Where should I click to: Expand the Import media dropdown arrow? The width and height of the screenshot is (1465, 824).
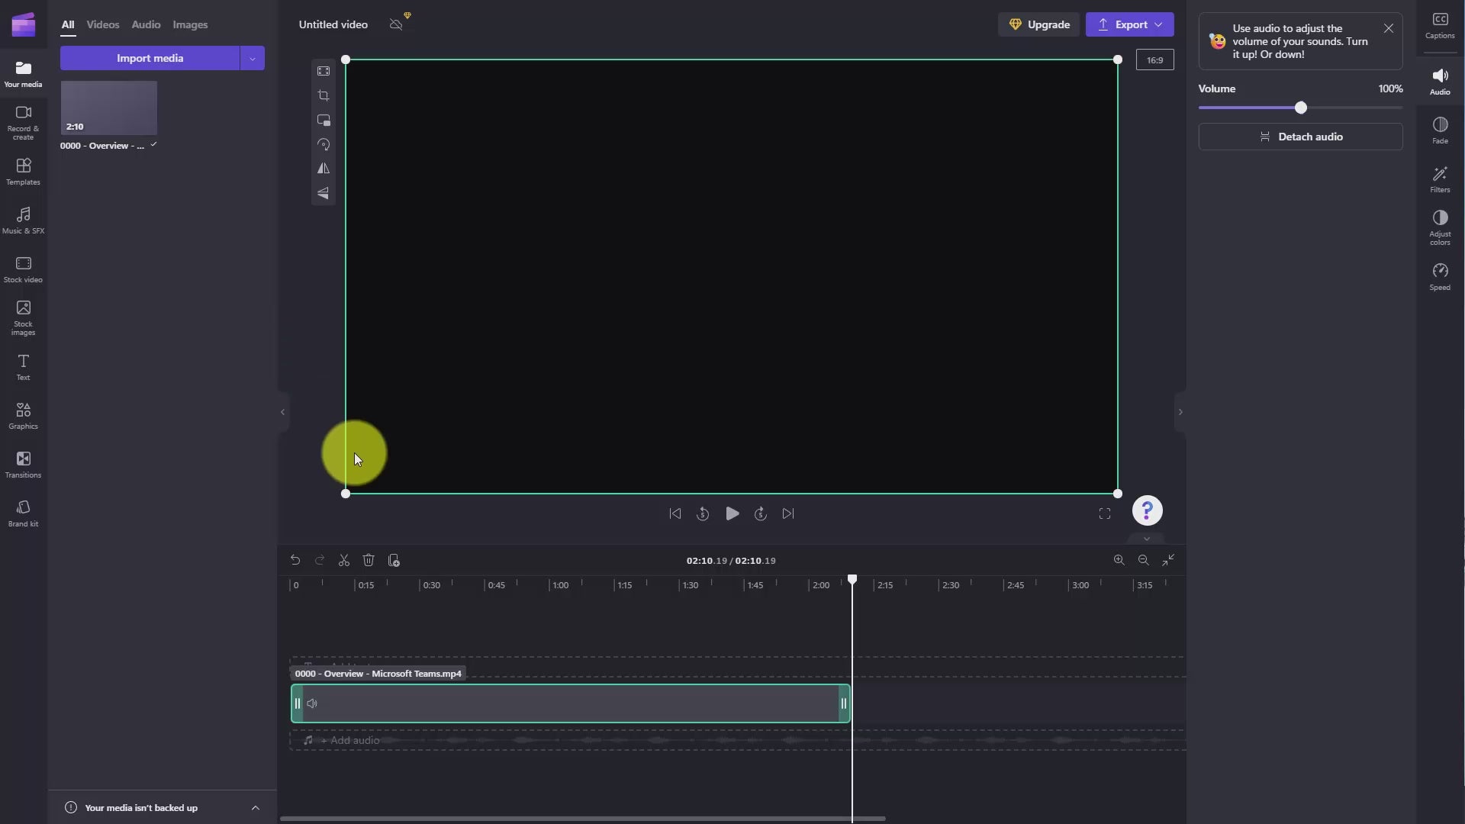pos(253,59)
